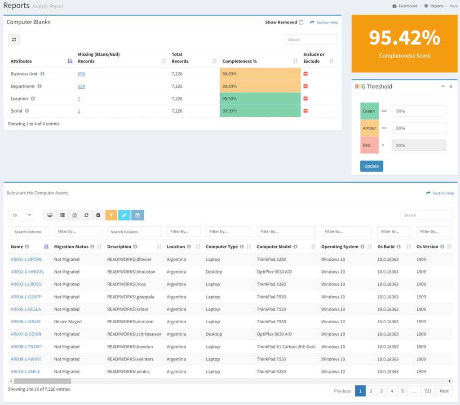
Task: Sort by Completeness % column arrows
Action: [x=295, y=61]
